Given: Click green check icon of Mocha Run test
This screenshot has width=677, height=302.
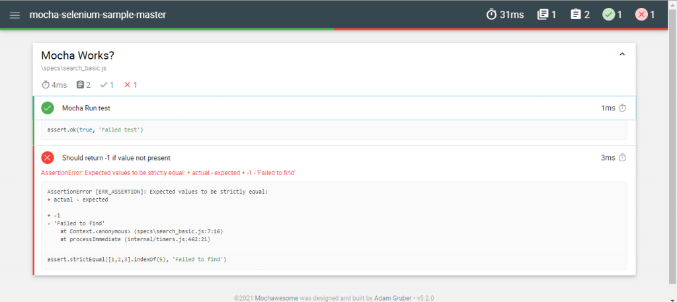Looking at the screenshot, I should [48, 108].
